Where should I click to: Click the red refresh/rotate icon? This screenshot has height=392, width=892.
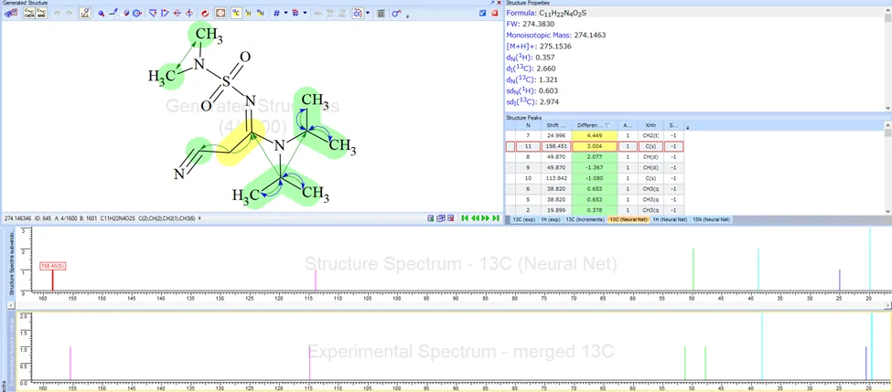click(205, 13)
